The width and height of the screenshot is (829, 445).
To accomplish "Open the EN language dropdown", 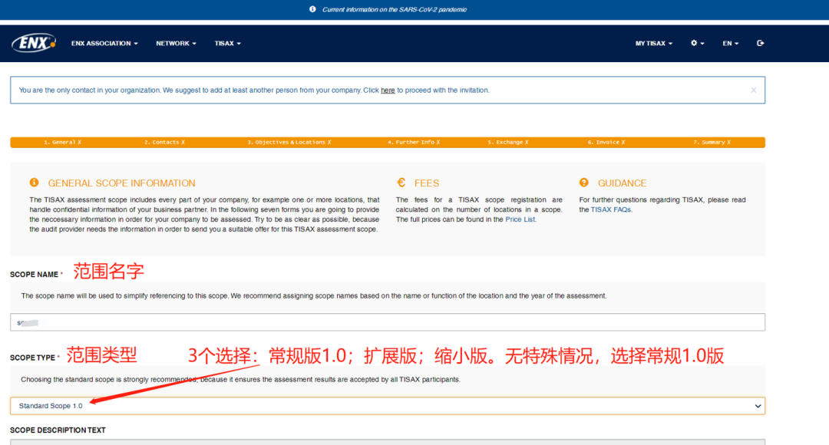I will click(731, 43).
